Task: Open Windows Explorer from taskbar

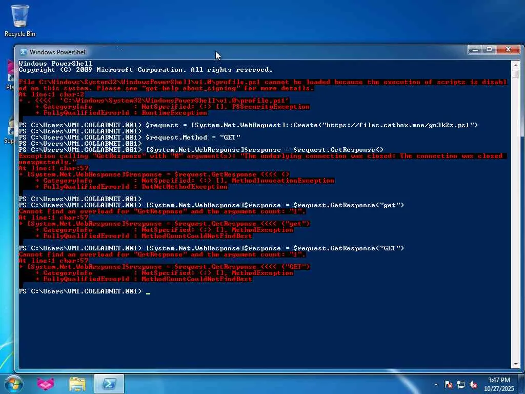Action: (77, 384)
